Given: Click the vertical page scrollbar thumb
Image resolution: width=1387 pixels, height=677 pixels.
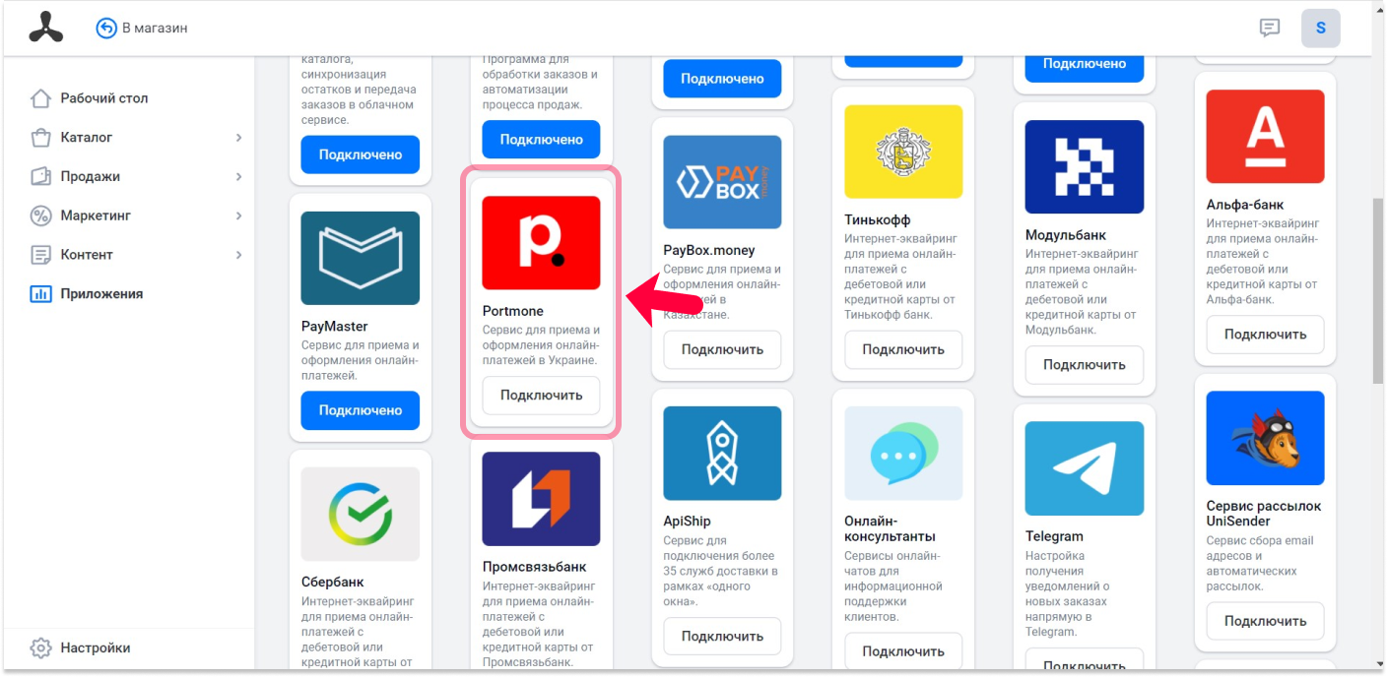Looking at the screenshot, I should 1378,290.
